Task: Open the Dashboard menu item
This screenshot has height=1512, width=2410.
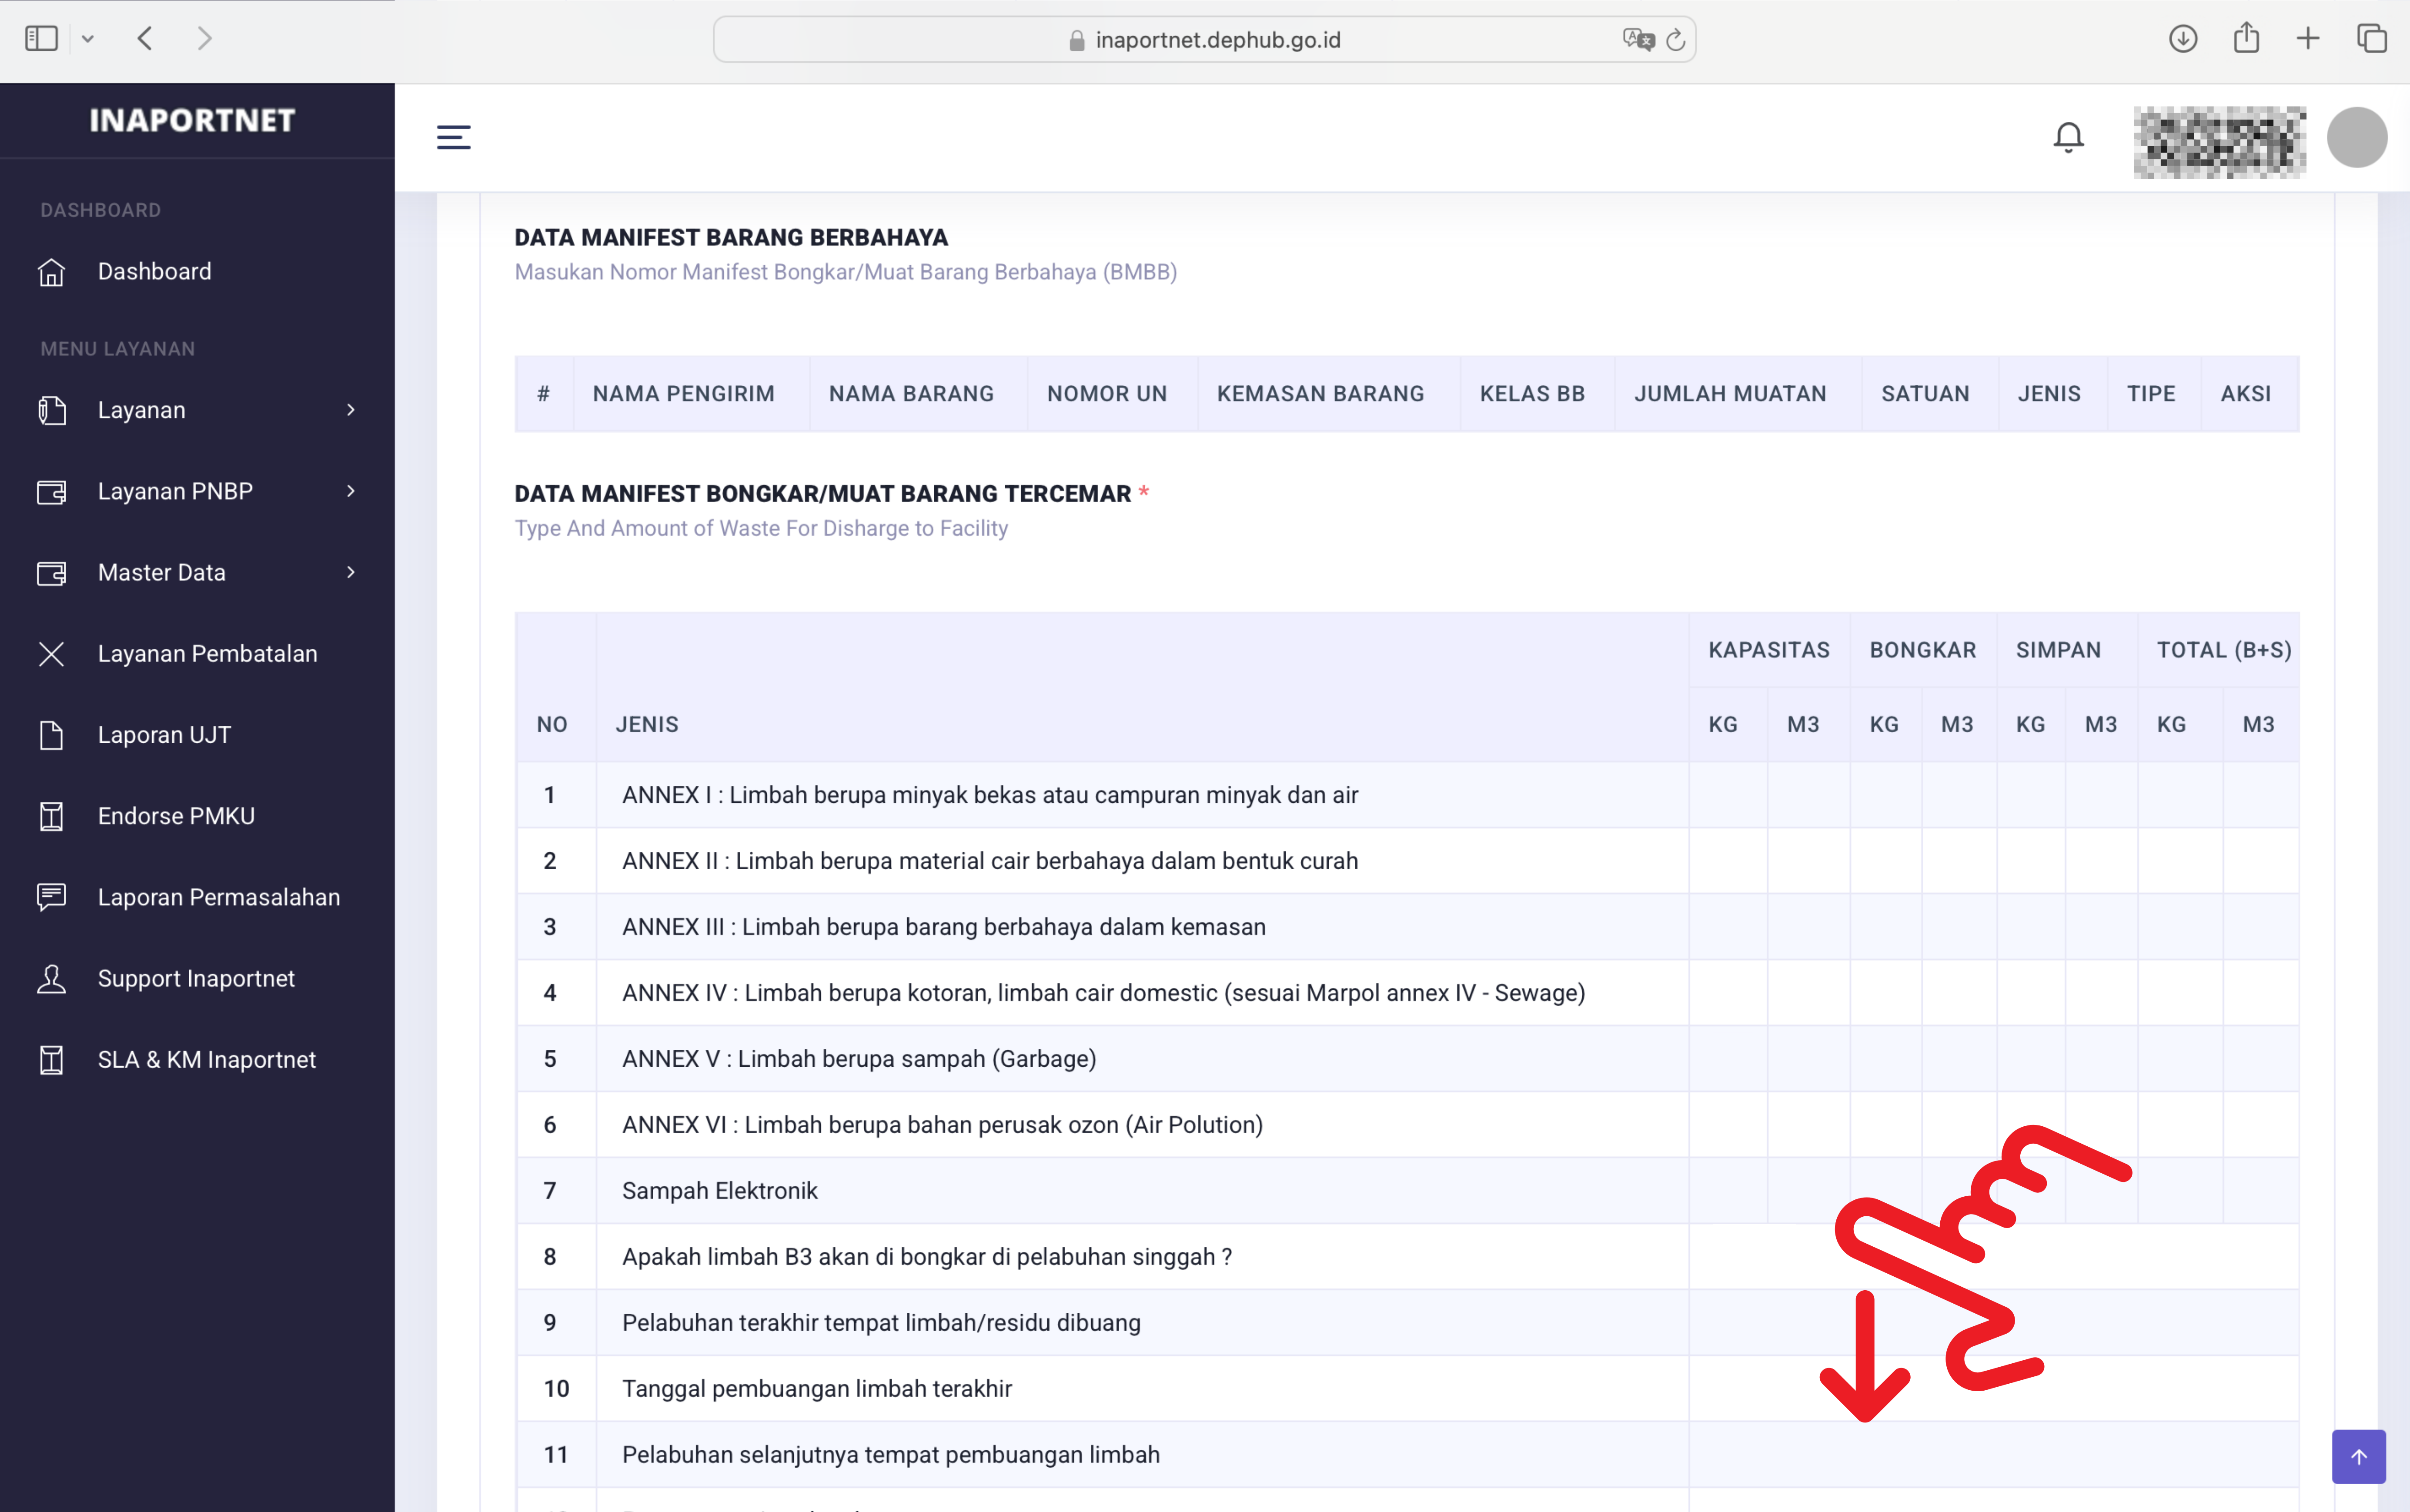Action: click(154, 271)
